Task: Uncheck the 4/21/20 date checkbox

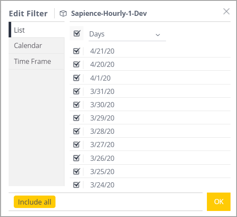Action: [x=77, y=51]
